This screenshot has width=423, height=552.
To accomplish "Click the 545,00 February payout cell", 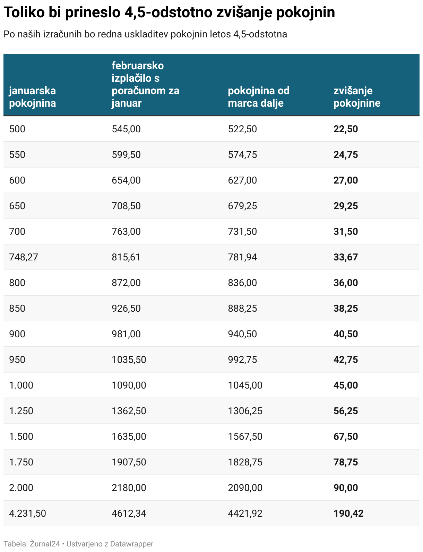I will click(126, 129).
